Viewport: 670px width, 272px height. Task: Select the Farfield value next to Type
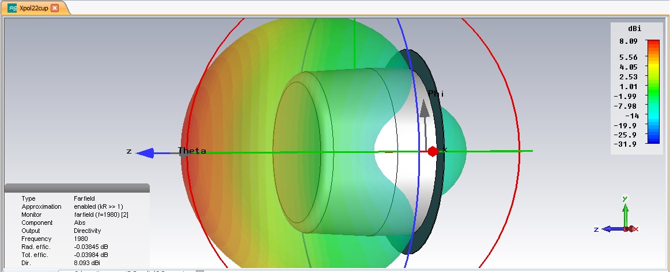click(x=84, y=198)
